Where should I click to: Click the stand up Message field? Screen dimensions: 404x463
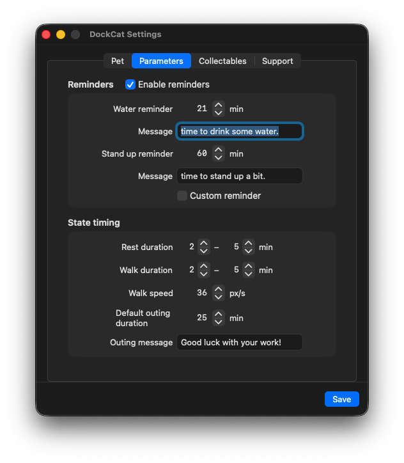coord(240,176)
